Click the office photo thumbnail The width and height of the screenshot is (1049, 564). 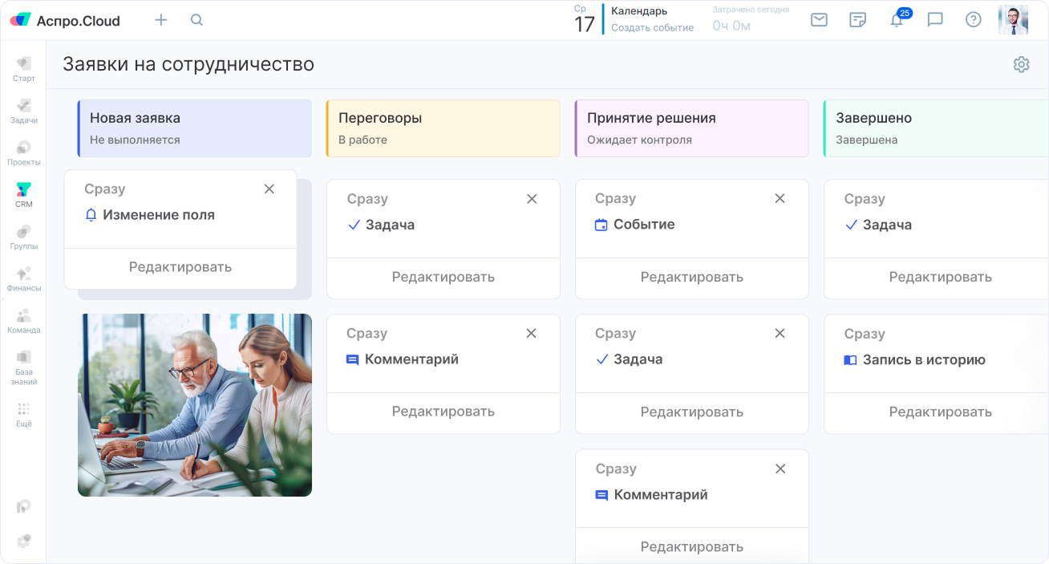click(x=195, y=405)
